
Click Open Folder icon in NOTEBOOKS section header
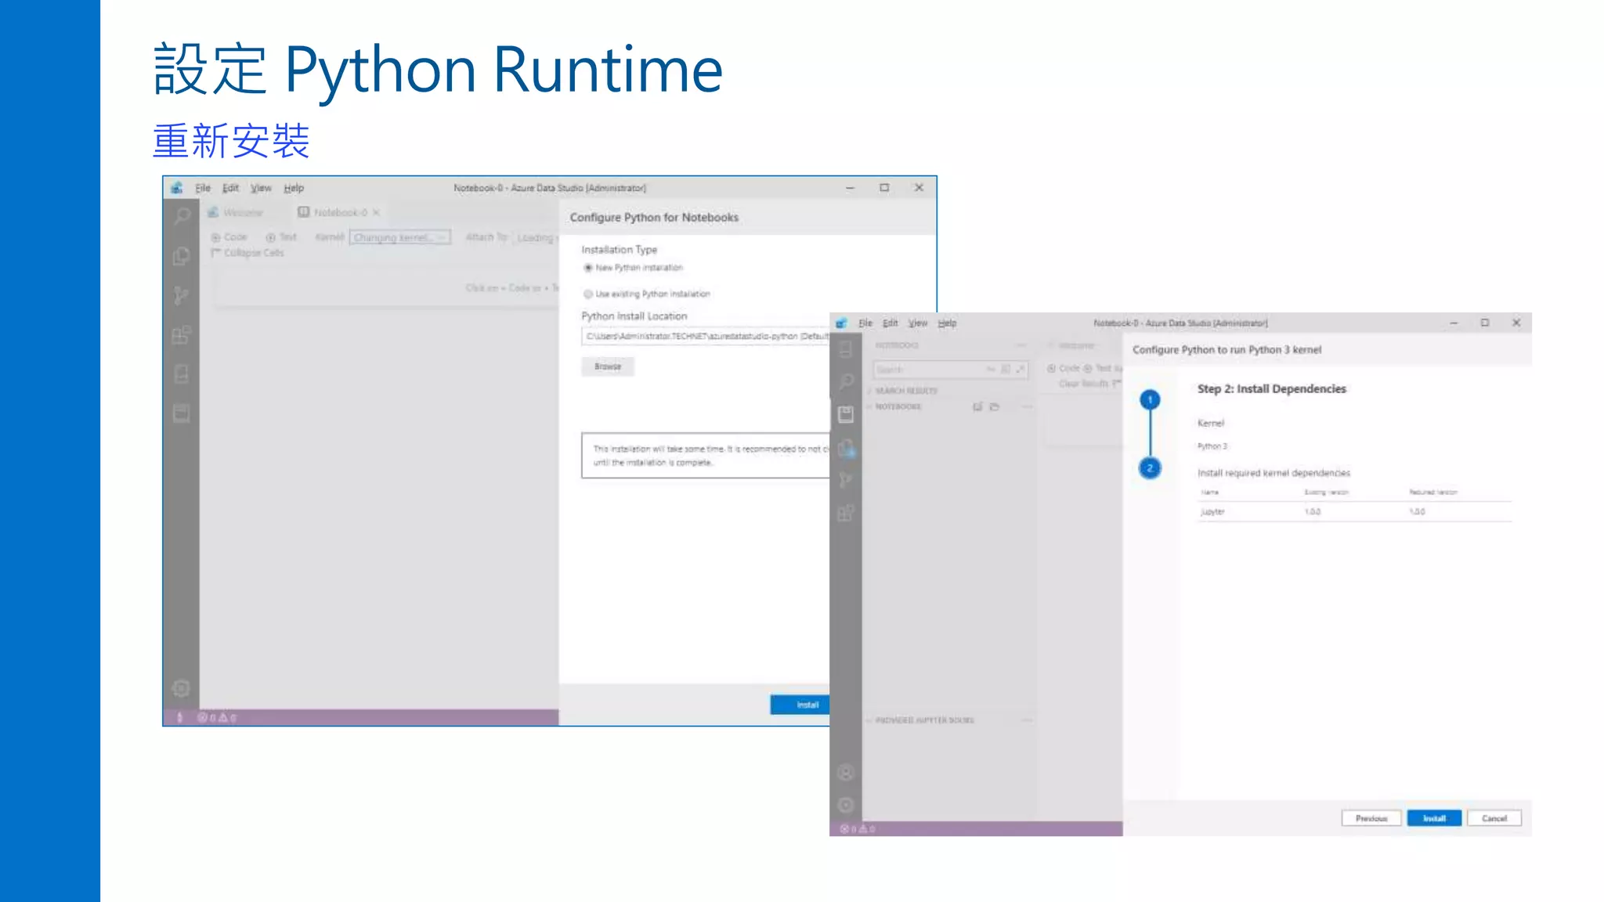[995, 406]
